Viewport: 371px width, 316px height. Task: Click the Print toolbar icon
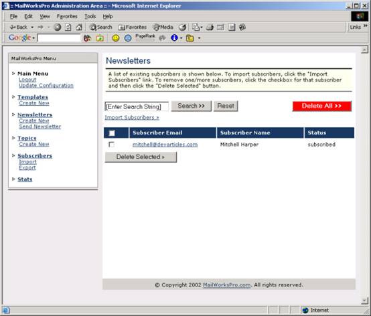pyautogui.click(x=210, y=27)
